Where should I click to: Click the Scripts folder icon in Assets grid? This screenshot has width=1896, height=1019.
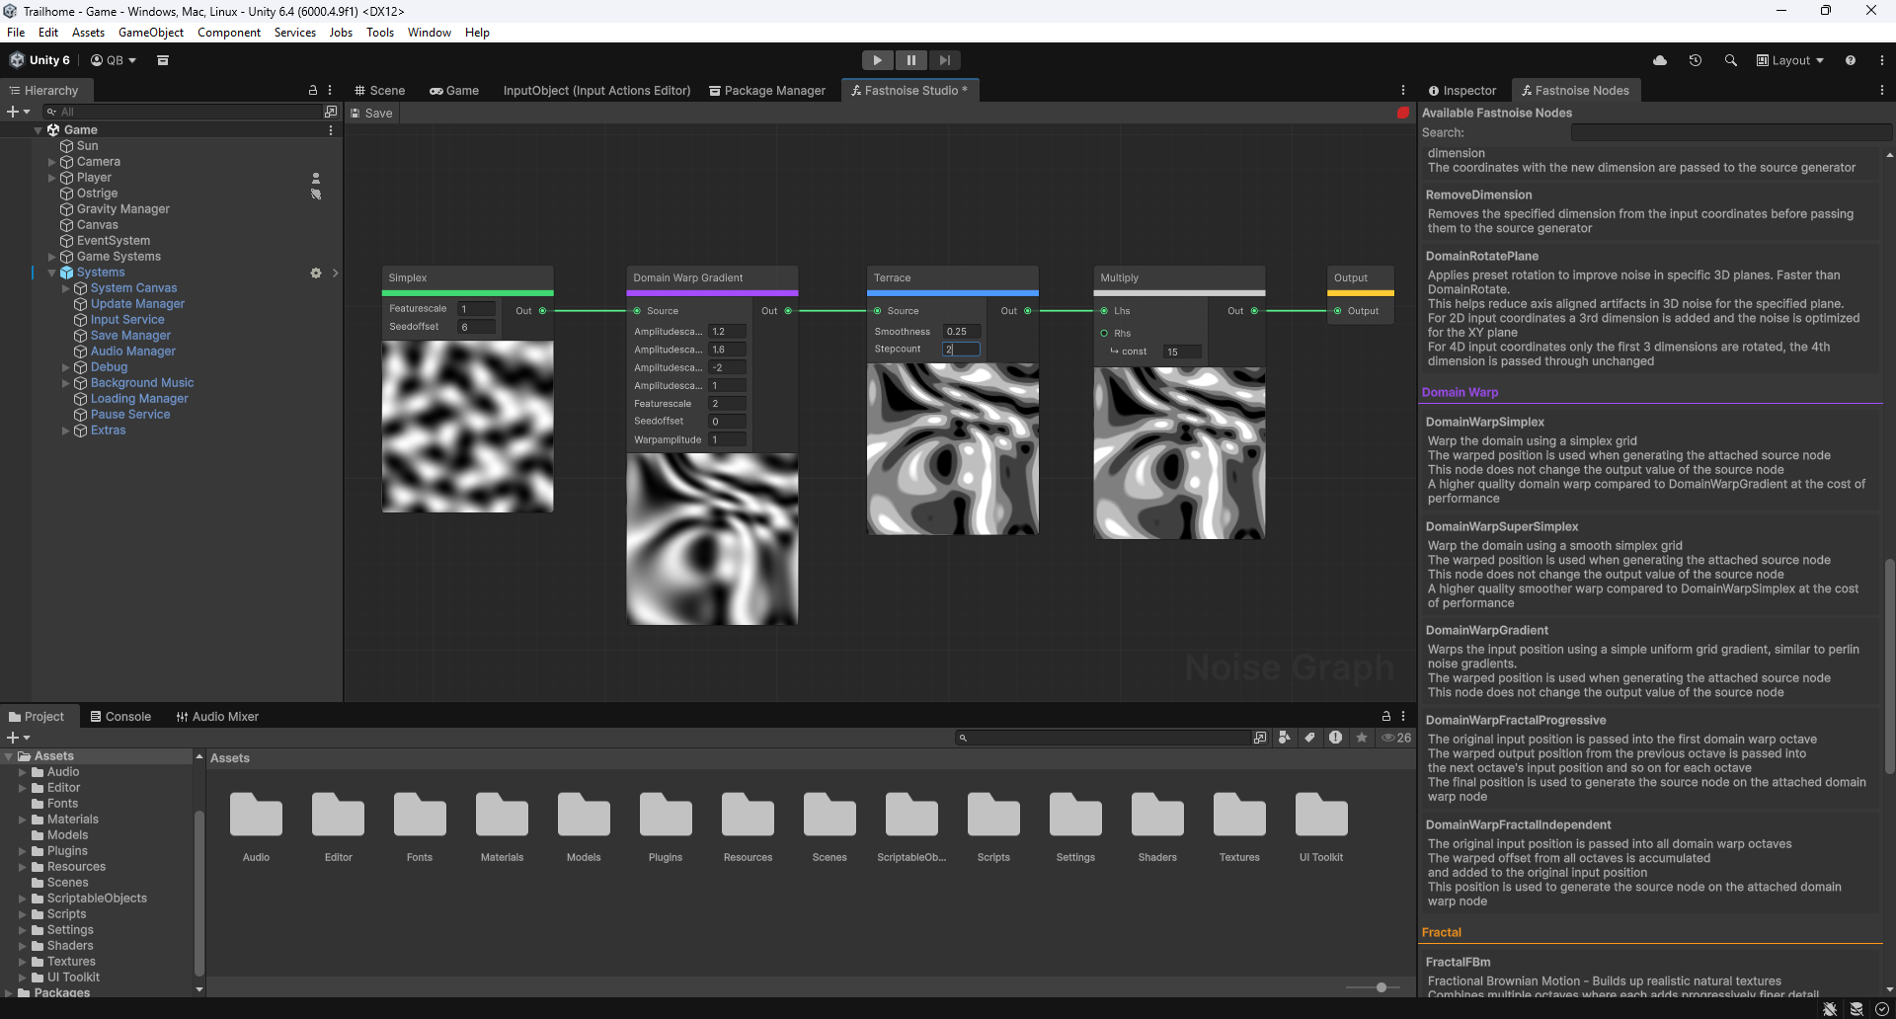point(993,816)
